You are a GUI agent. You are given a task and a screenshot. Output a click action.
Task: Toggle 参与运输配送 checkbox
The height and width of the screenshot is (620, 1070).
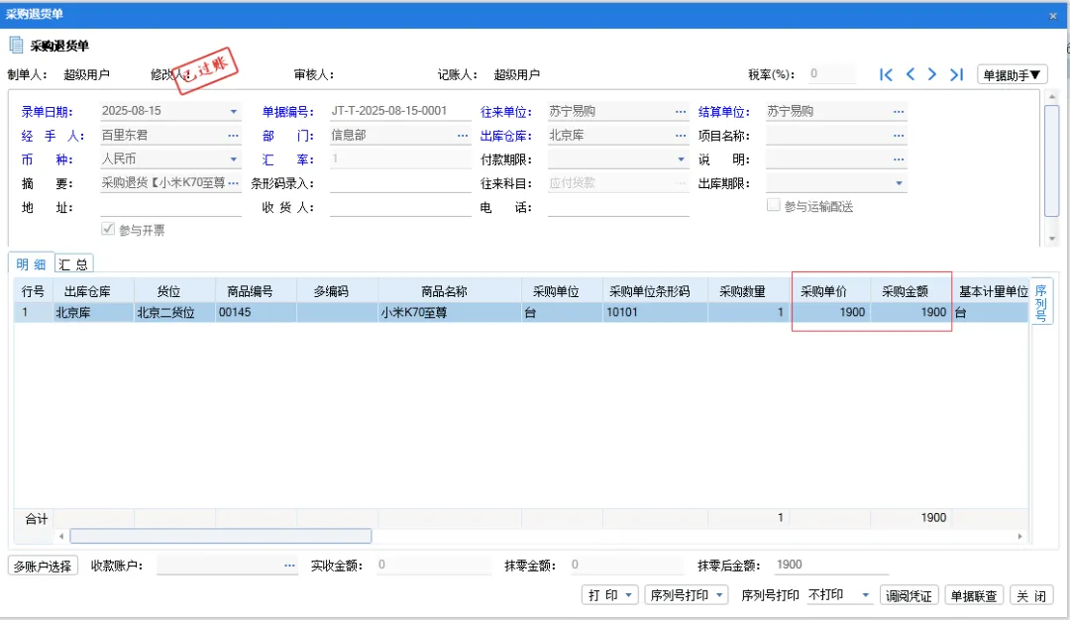pyautogui.click(x=774, y=206)
